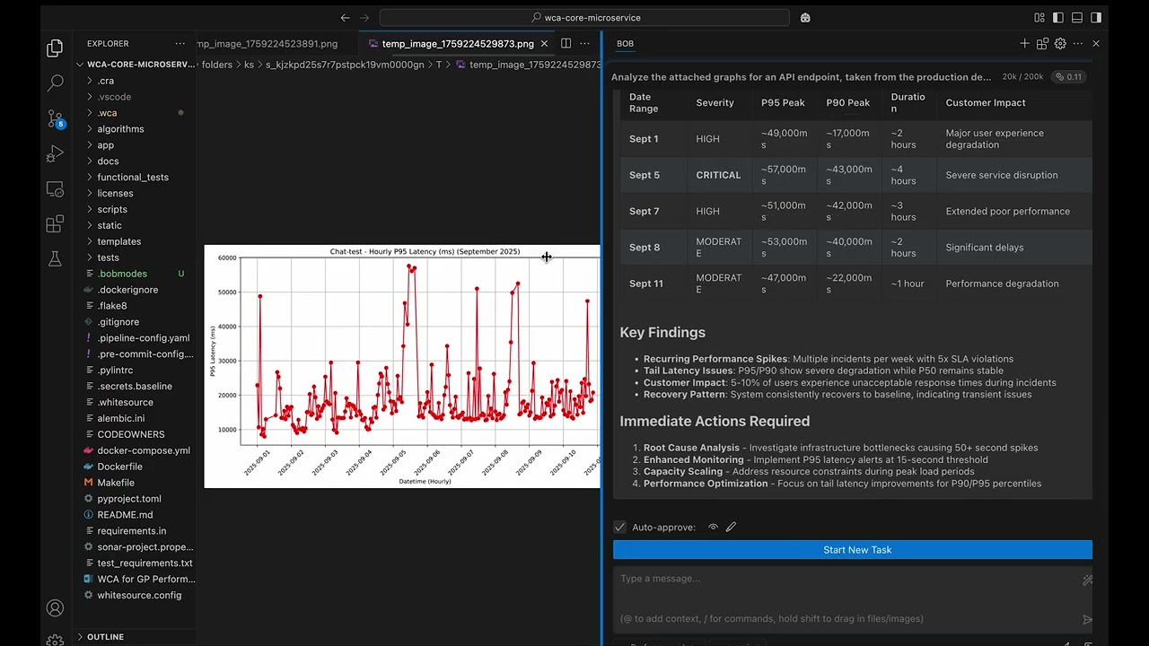Open editor more actions ellipsis
1149x646 pixels.
pyautogui.click(x=584, y=43)
